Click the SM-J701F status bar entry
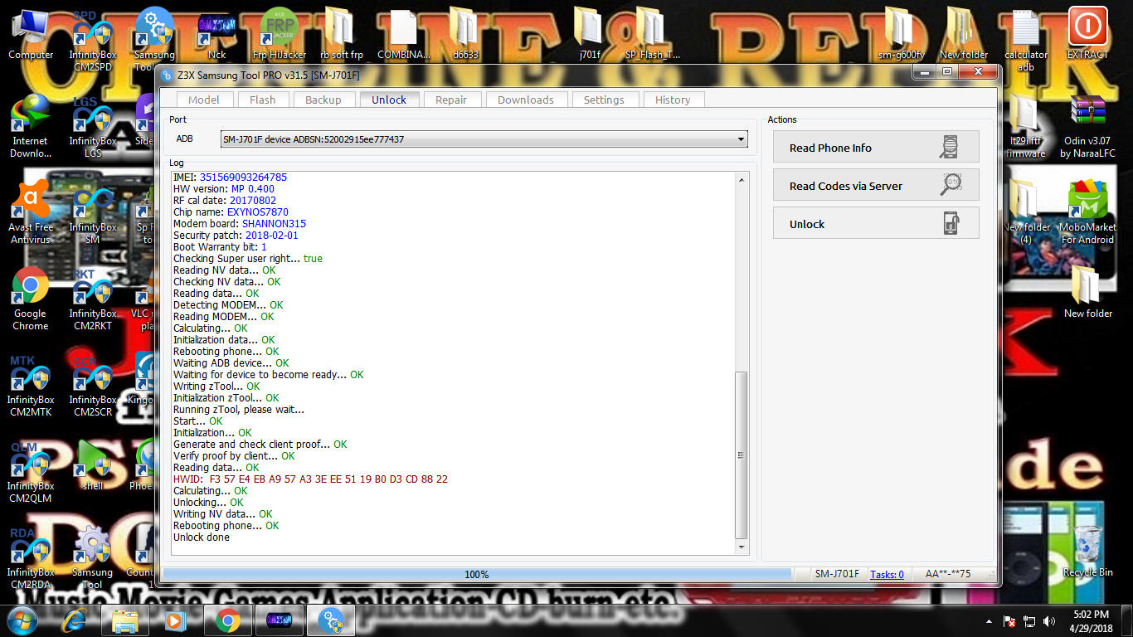The image size is (1133, 637). point(836,574)
